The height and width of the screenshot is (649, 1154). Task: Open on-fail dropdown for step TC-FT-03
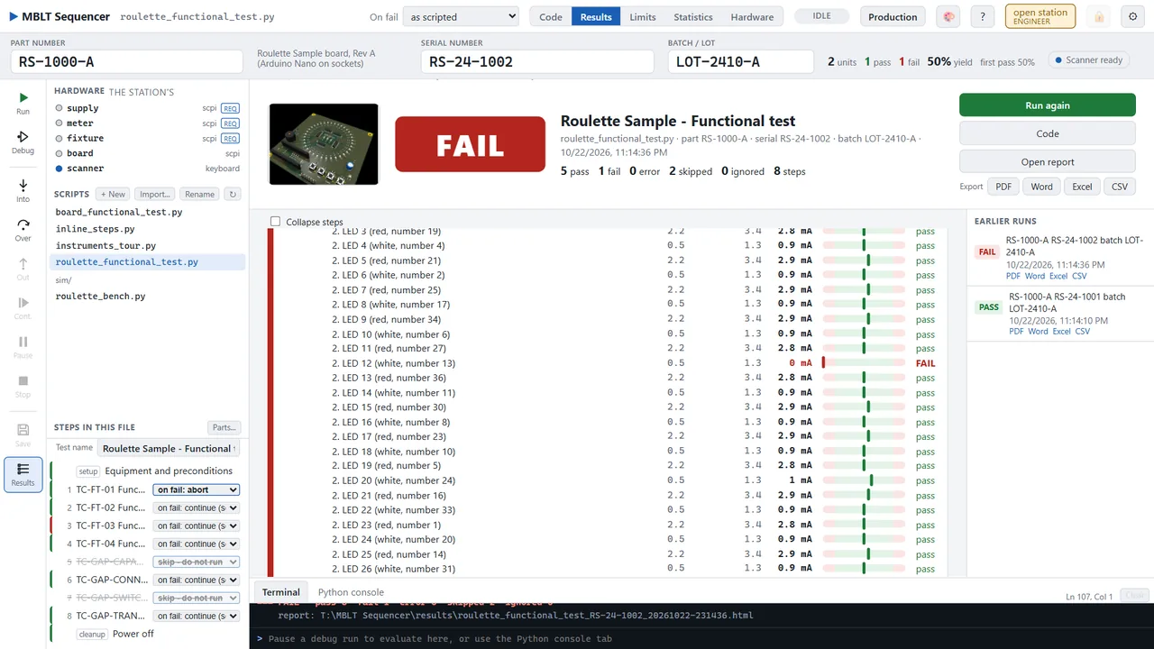tap(196, 526)
